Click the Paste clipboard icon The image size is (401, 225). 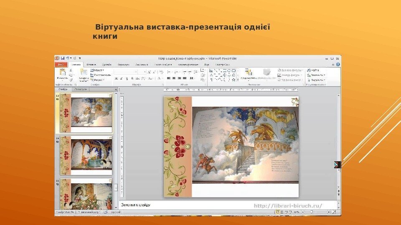(x=62, y=72)
